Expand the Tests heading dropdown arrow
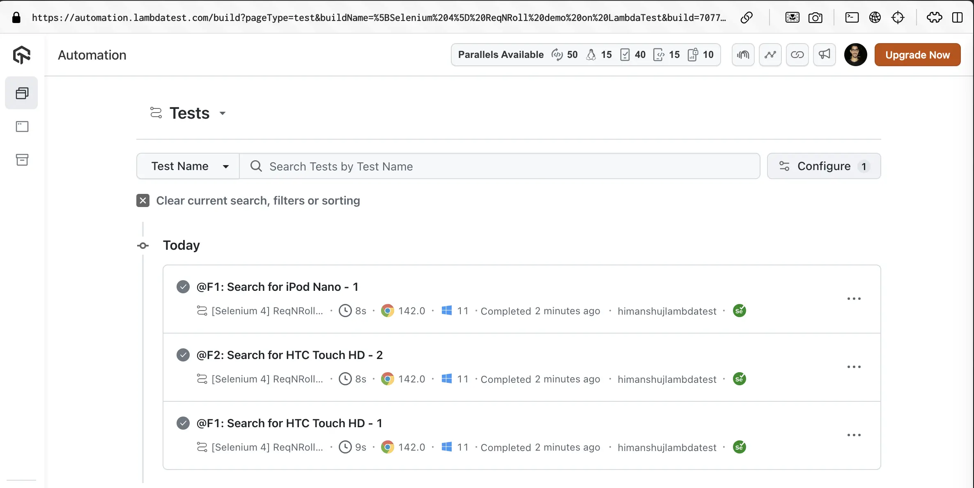Viewport: 974px width, 488px height. [223, 113]
